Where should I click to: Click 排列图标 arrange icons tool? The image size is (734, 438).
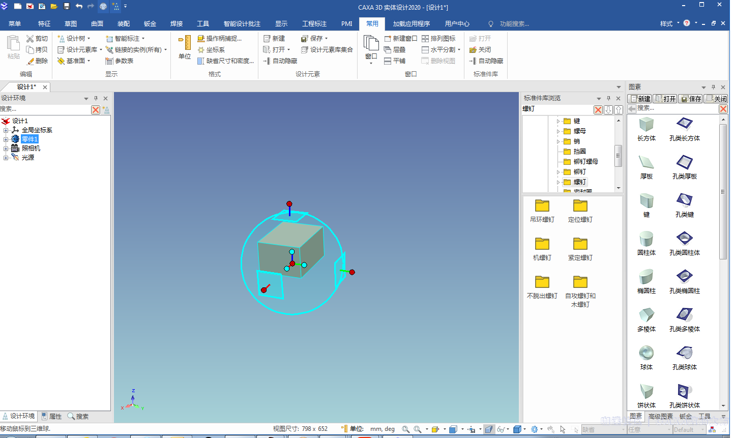tap(438, 39)
